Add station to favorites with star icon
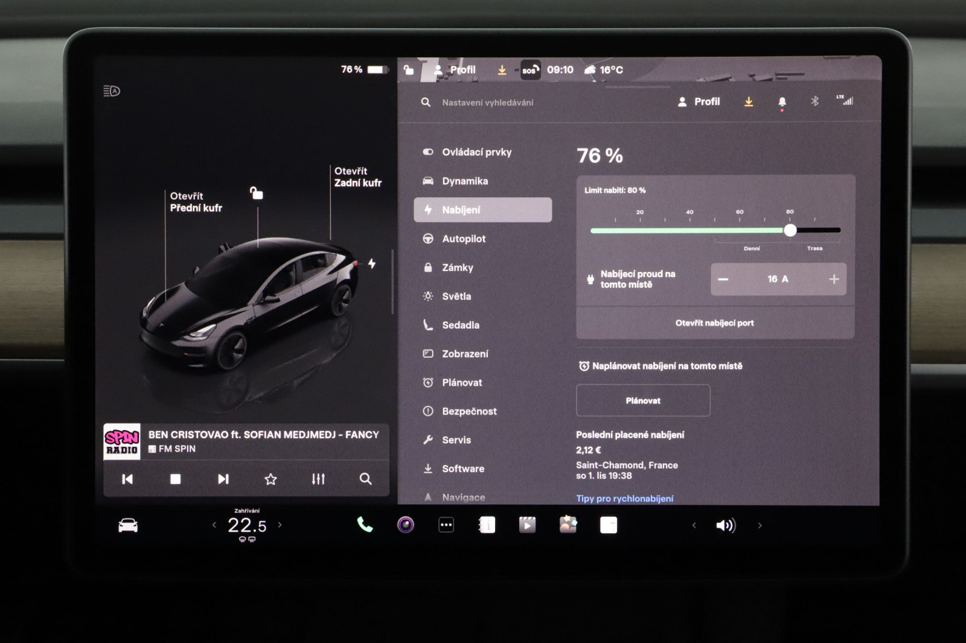The image size is (966, 643). click(x=270, y=479)
